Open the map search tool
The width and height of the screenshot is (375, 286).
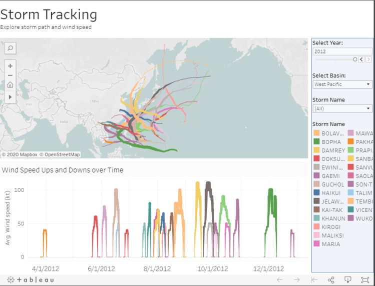10,48
